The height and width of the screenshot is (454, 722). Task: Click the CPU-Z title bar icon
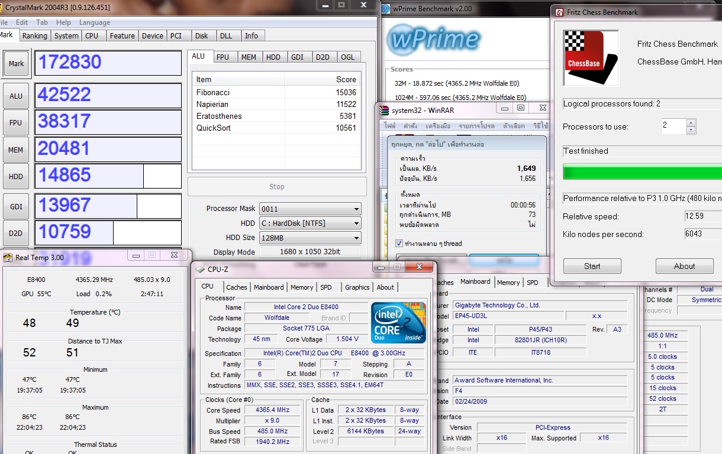200,270
